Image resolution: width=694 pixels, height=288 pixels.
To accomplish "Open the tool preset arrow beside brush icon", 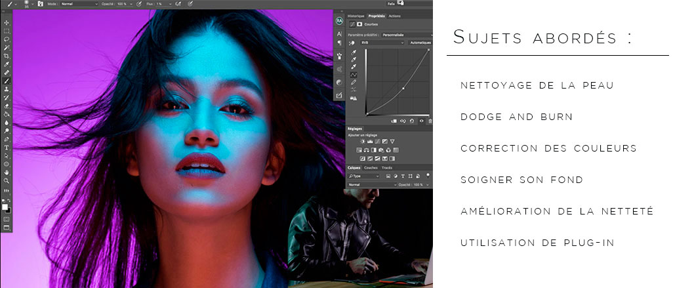I will pos(16,4).
